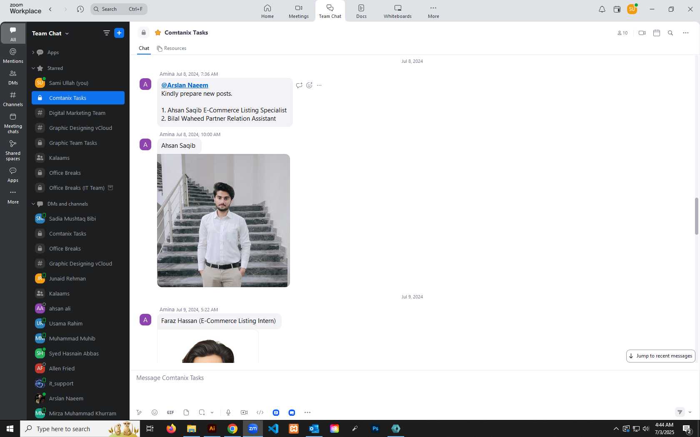This screenshot has width=700, height=437.
Task: Search within Comtanix Tasks chat
Action: point(670,33)
